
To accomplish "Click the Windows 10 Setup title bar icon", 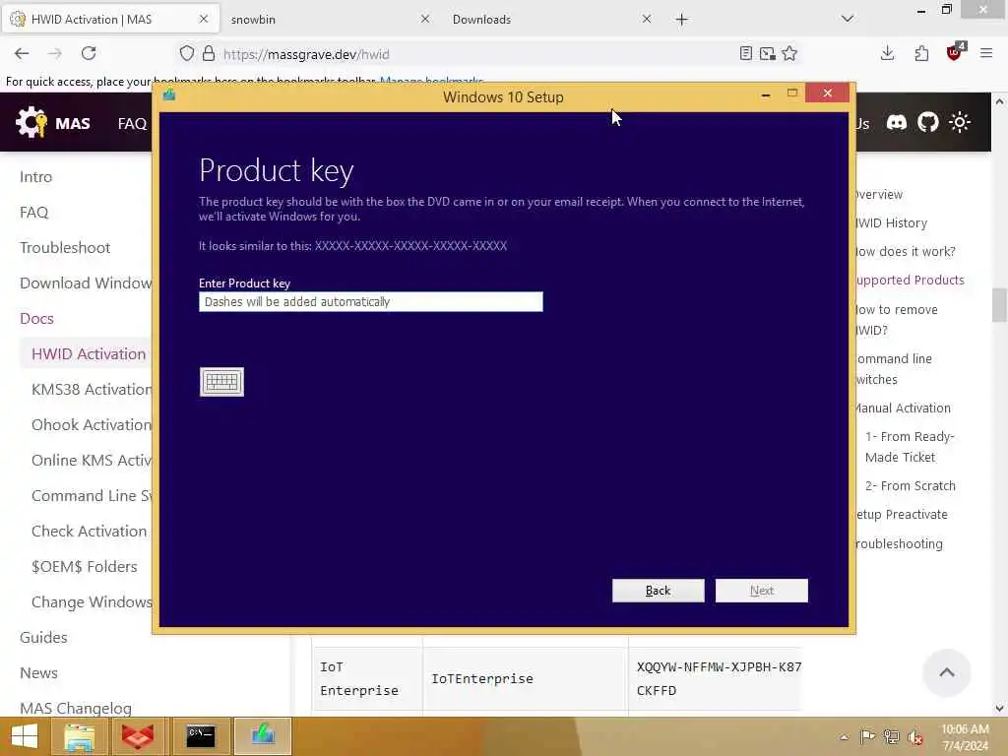I will coord(169,95).
